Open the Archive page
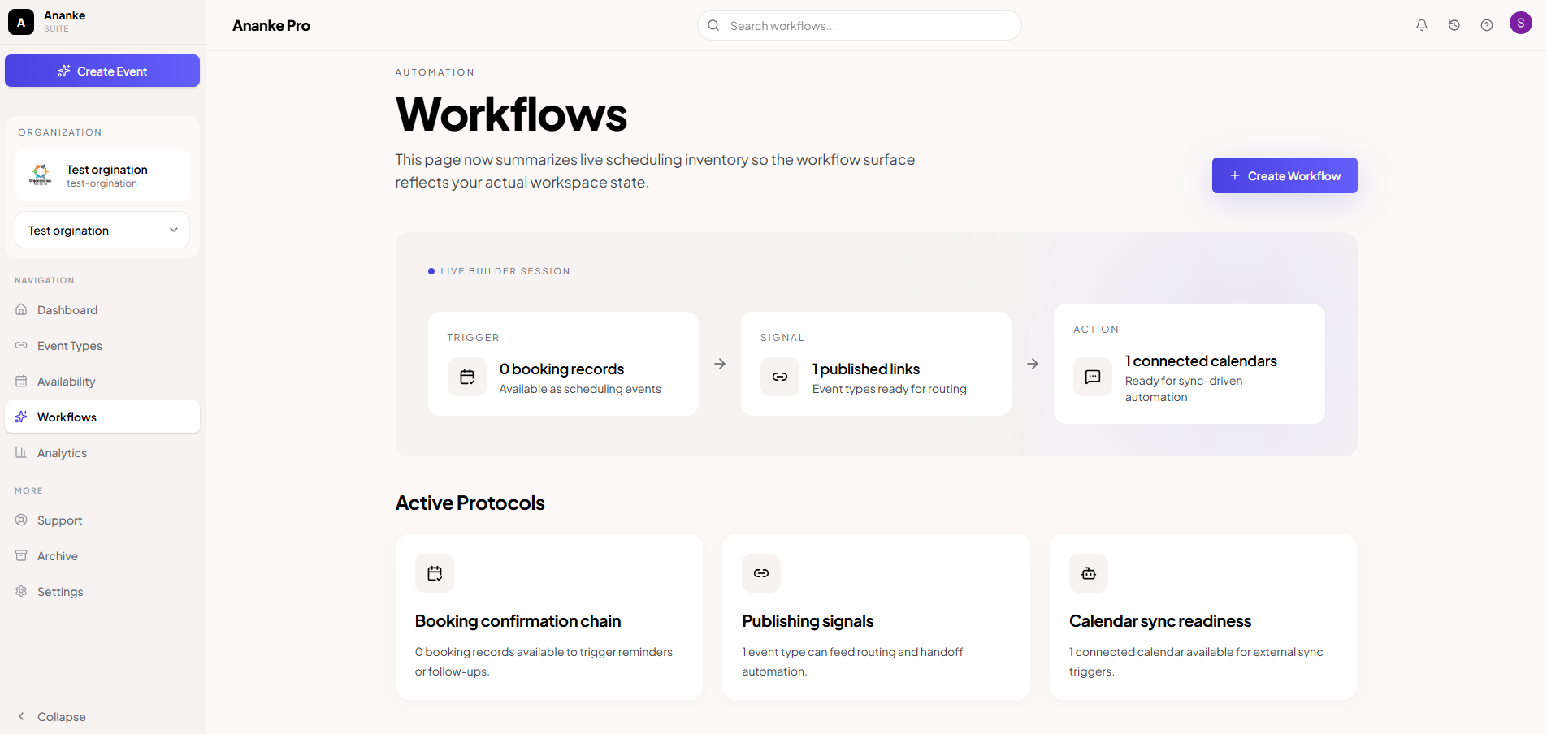The height and width of the screenshot is (734, 1547). tap(102, 555)
